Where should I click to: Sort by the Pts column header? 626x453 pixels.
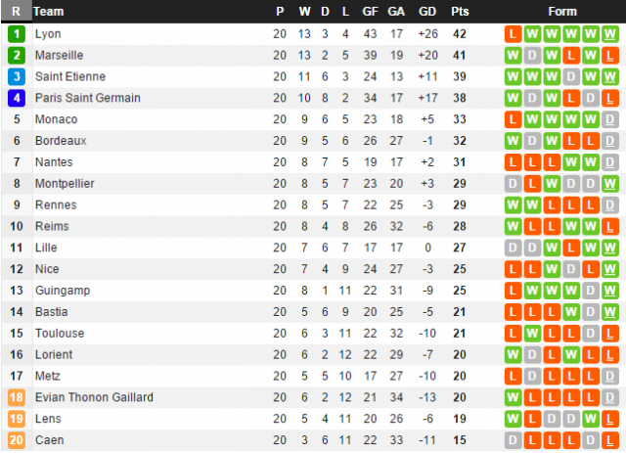click(x=460, y=12)
